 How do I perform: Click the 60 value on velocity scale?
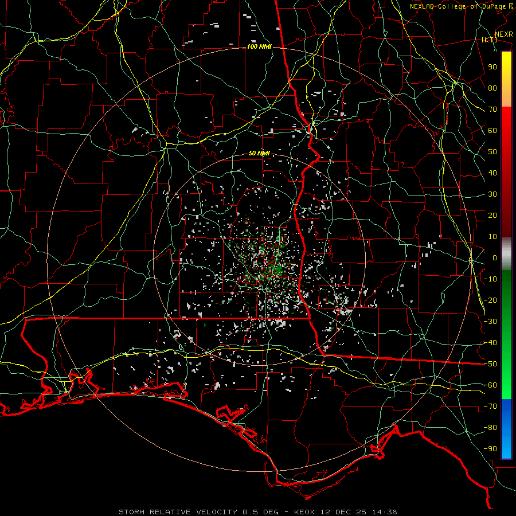tap(492, 130)
